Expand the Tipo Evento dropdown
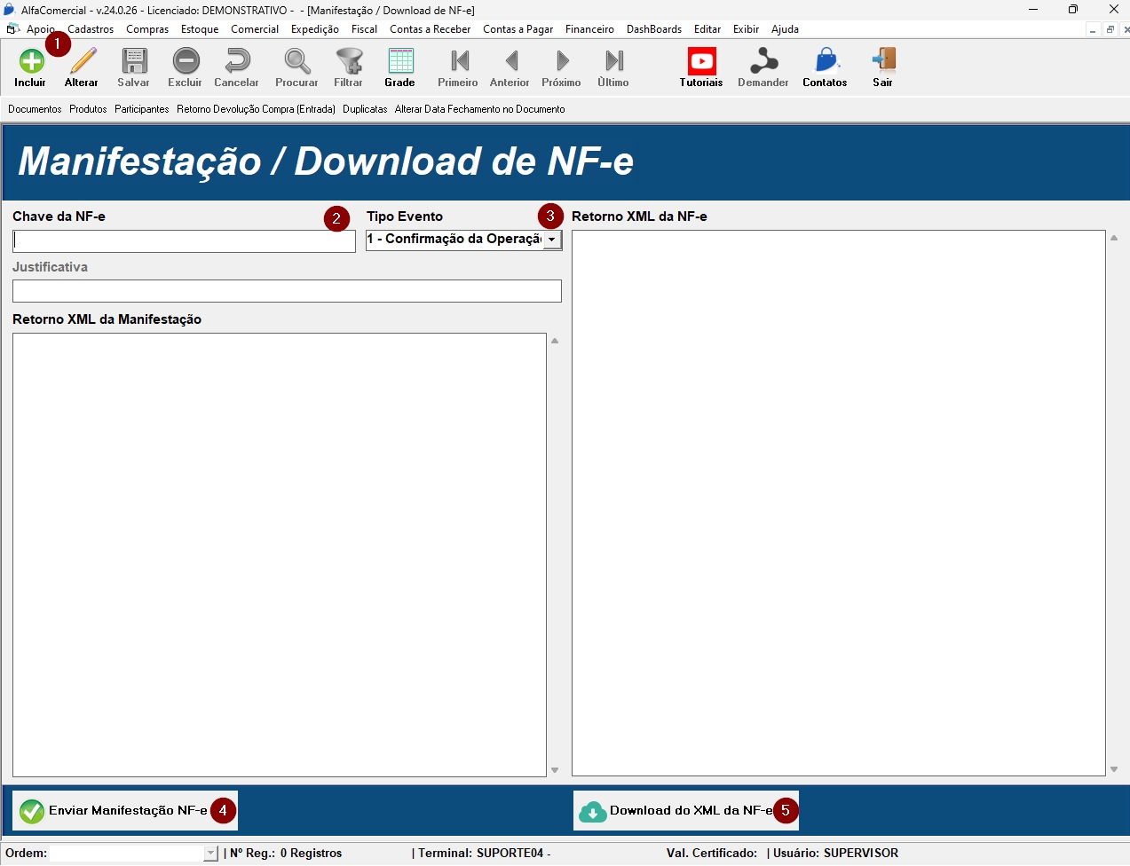 (x=552, y=240)
